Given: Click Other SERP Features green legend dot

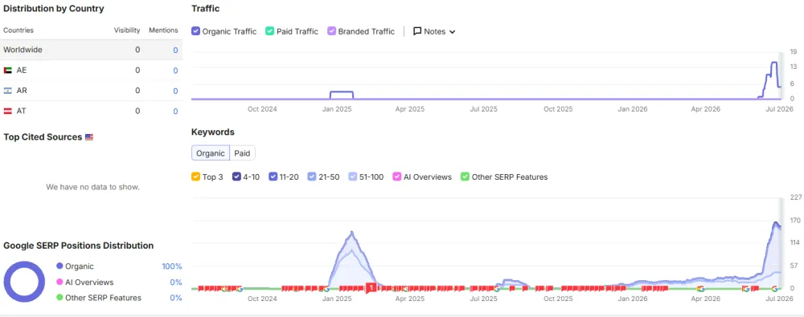Looking at the screenshot, I should 59,298.
